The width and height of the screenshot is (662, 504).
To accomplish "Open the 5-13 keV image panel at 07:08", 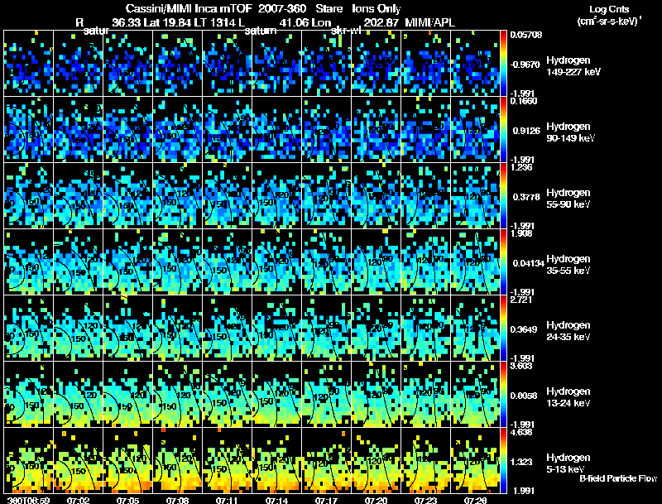I will tap(177, 460).
